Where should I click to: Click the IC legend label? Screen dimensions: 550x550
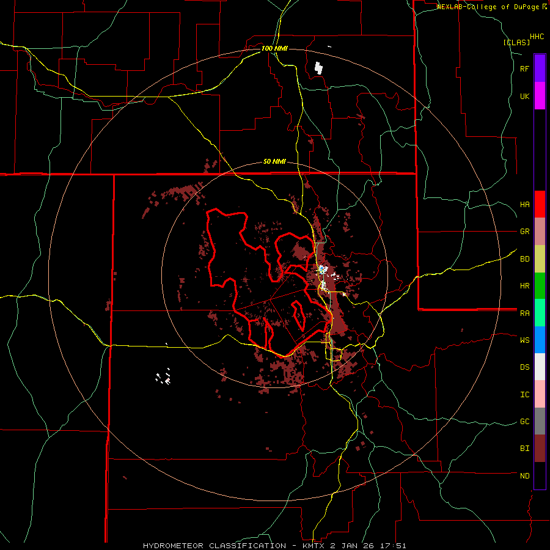524,394
